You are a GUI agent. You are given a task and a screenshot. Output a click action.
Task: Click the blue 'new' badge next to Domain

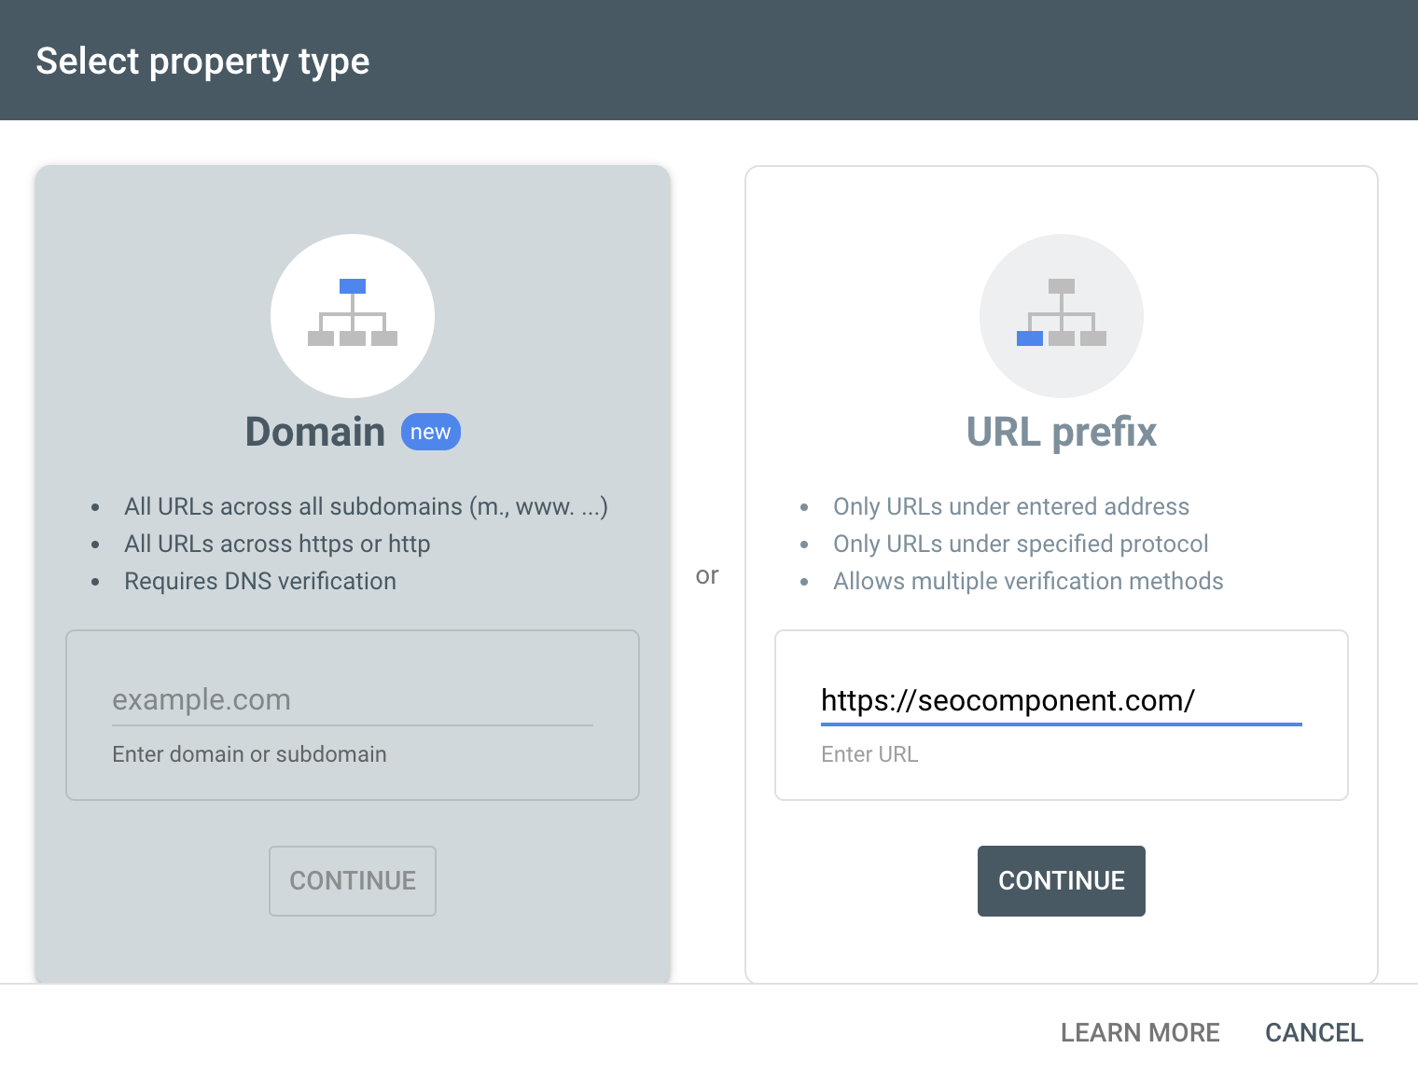[431, 432]
